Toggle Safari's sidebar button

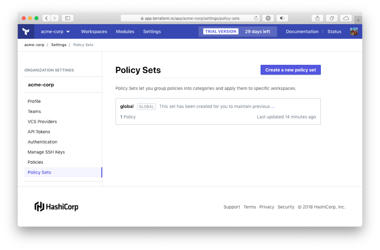pos(68,18)
